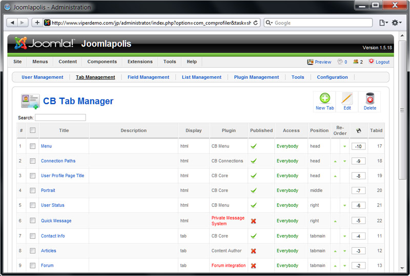Toggle published checkmark for User Status
The image size is (410, 276).
253,205
